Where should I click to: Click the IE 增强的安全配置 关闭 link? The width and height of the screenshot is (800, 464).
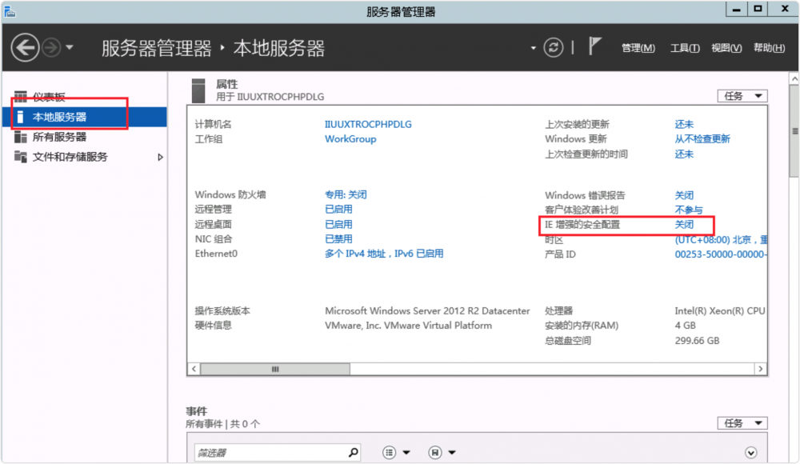coord(684,225)
